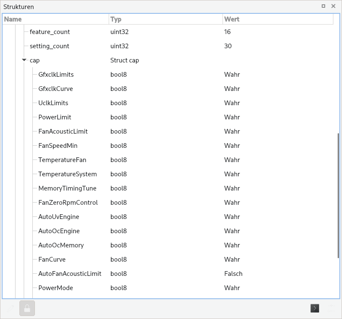
Task: Select the PowerLimit entry
Action: tap(55, 117)
